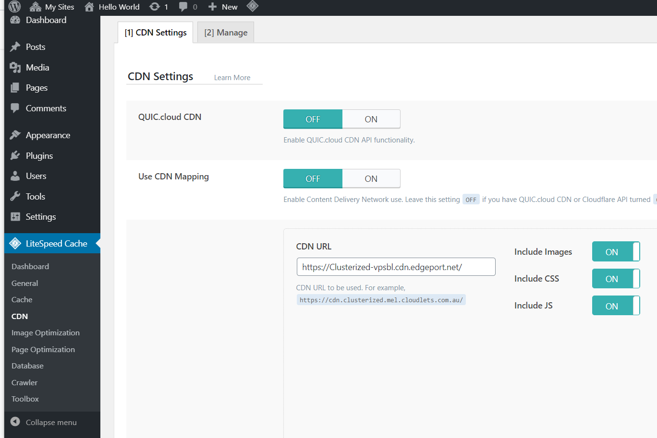
Task: Open the Media menu
Action: click(37, 68)
